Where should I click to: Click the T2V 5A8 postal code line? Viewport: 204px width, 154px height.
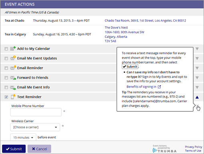110,41
